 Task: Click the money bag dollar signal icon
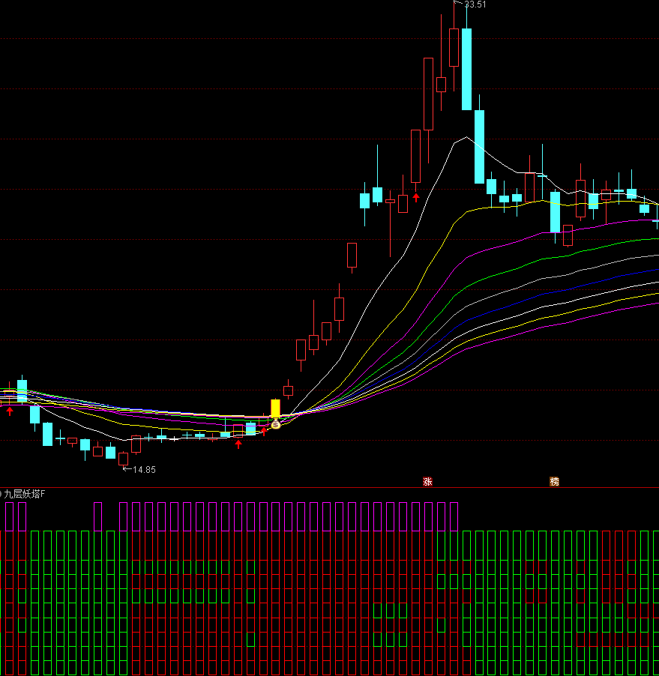coord(276,424)
